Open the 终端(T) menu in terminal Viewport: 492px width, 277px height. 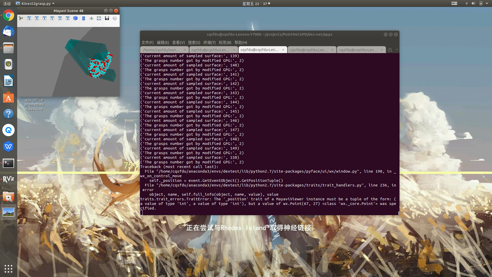tap(209, 43)
